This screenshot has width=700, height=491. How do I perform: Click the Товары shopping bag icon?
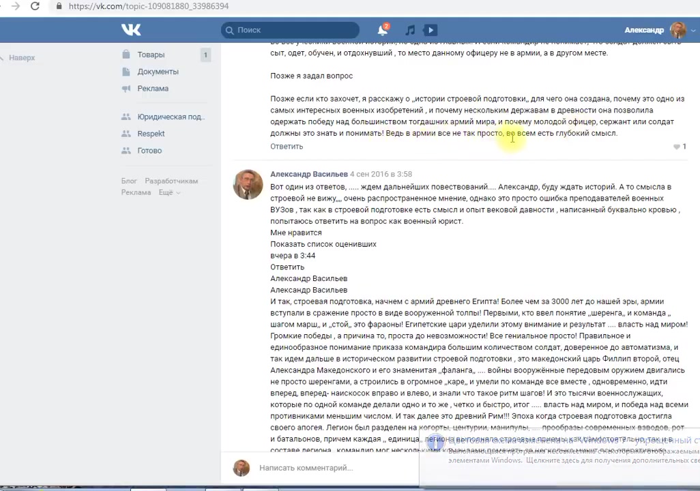click(x=126, y=55)
